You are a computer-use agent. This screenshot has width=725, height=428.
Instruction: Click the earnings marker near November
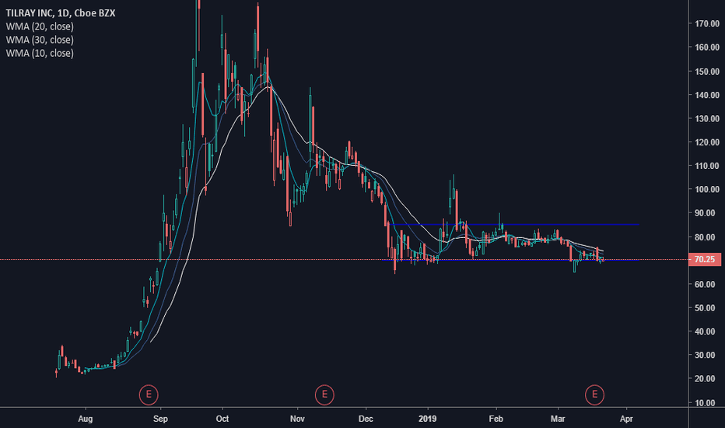click(324, 395)
